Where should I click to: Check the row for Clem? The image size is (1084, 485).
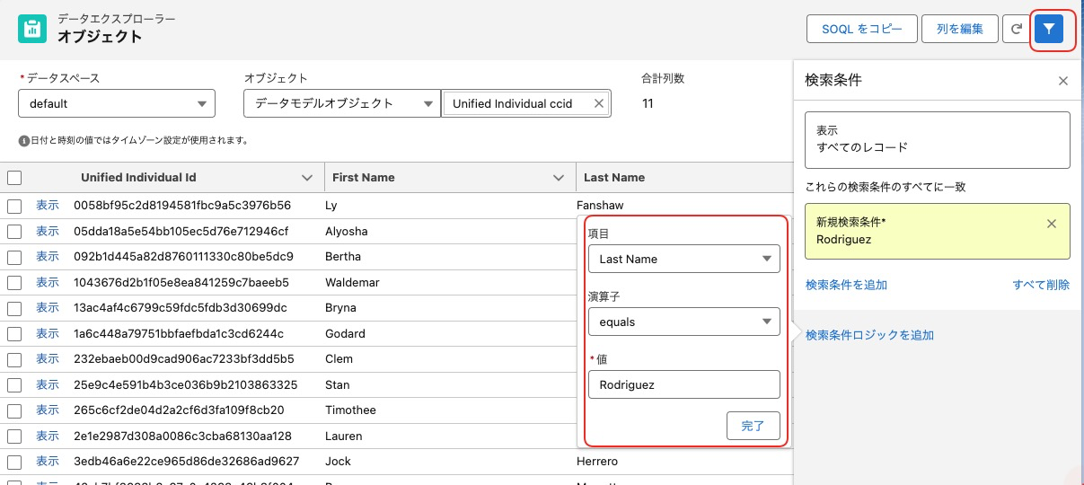pyautogui.click(x=14, y=359)
